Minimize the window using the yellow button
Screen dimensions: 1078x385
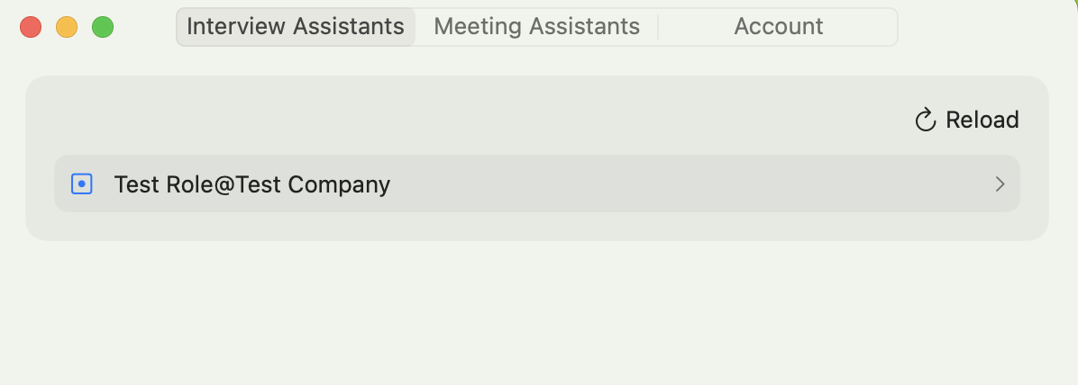point(67,27)
